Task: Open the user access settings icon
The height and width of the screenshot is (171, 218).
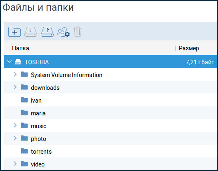Action: [64, 32]
